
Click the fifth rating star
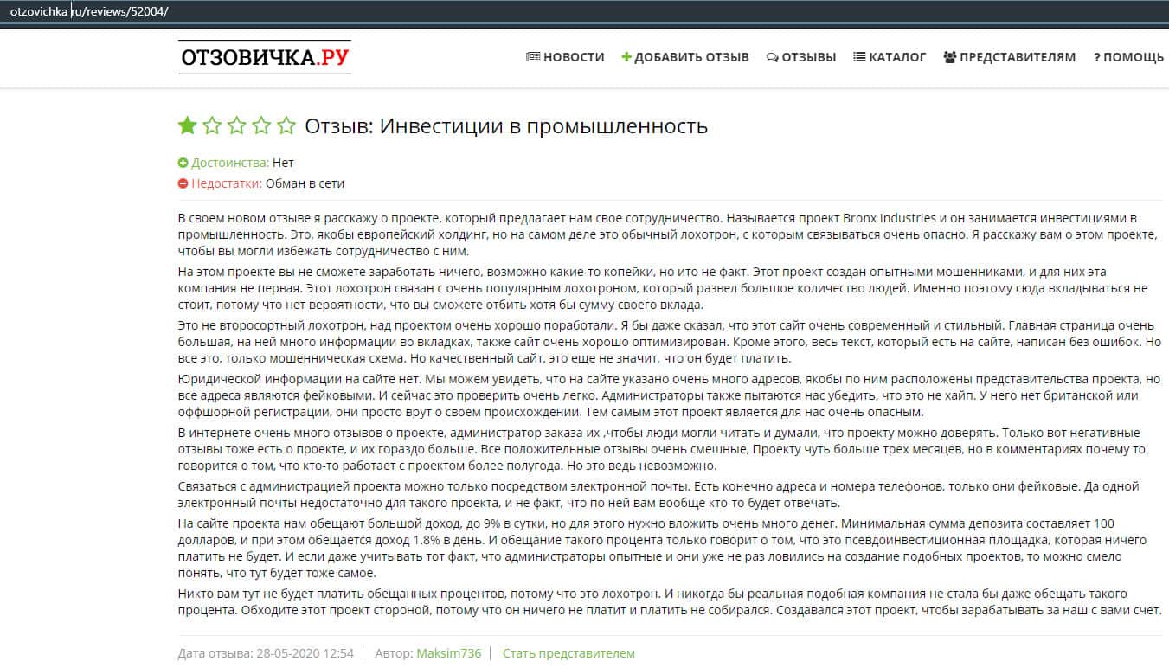click(x=286, y=126)
